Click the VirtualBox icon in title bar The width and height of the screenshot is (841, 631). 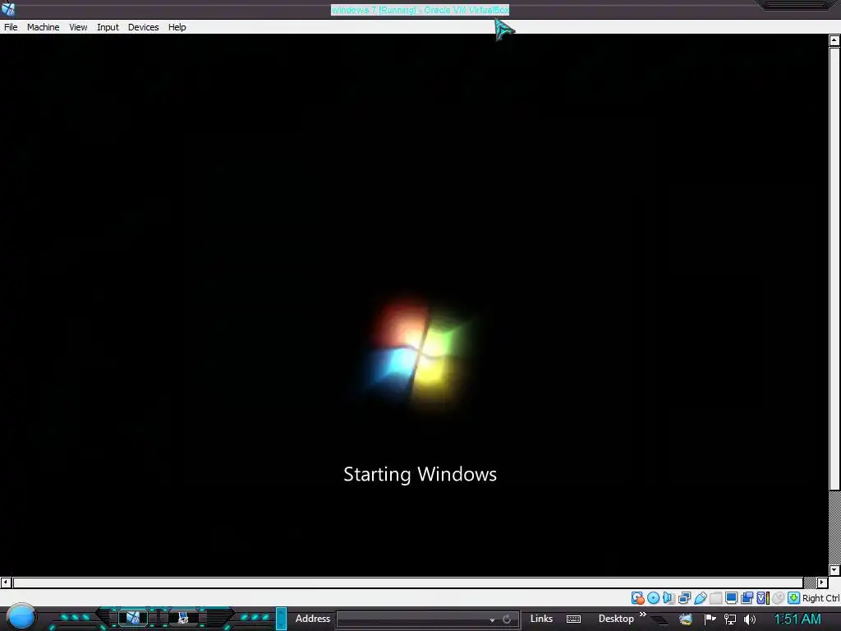coord(8,9)
